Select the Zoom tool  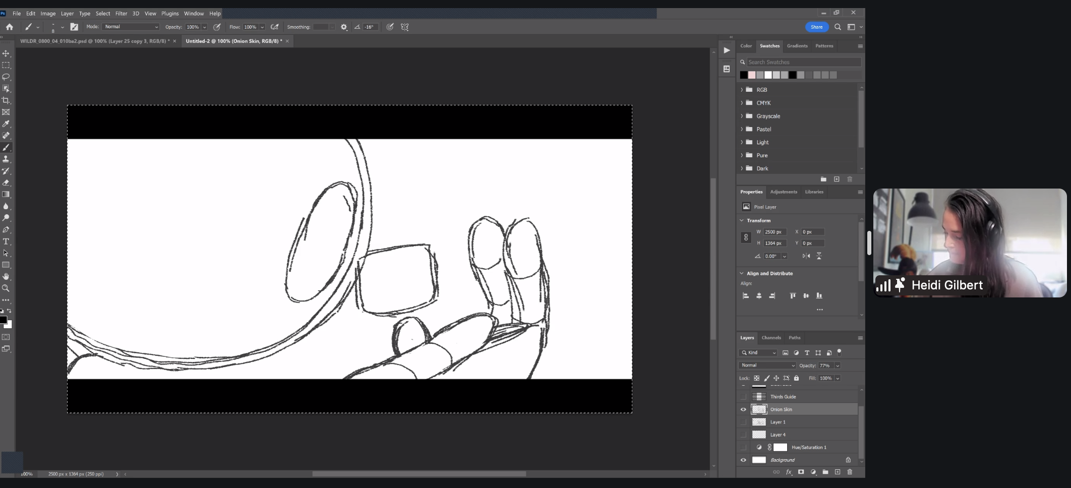(x=6, y=288)
